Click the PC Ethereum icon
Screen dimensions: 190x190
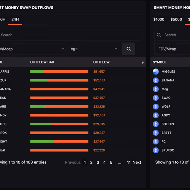pos(156,141)
